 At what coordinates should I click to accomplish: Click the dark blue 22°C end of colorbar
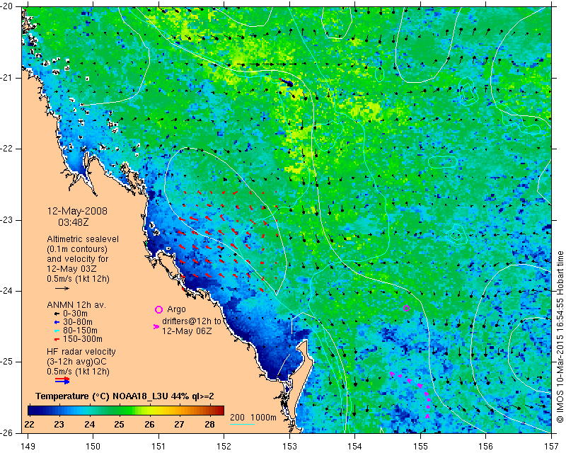31,411
